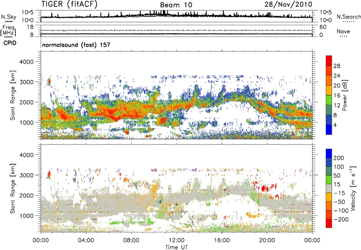This screenshot has width=361, height=250.
Task: Click the 08:00 time tick label
Action: (x=131, y=241)
